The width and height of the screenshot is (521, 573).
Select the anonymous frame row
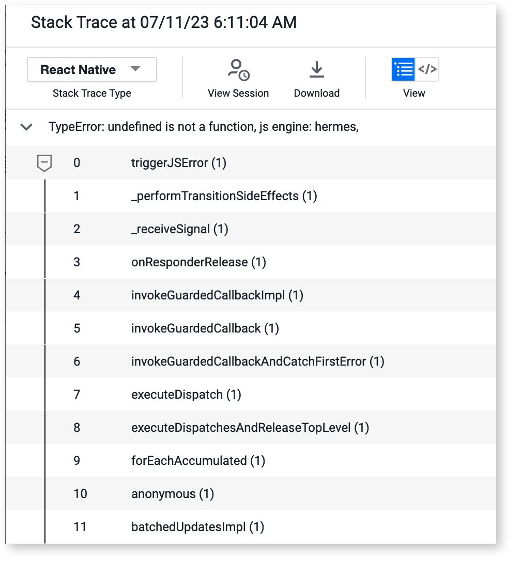pyautogui.click(x=251, y=494)
